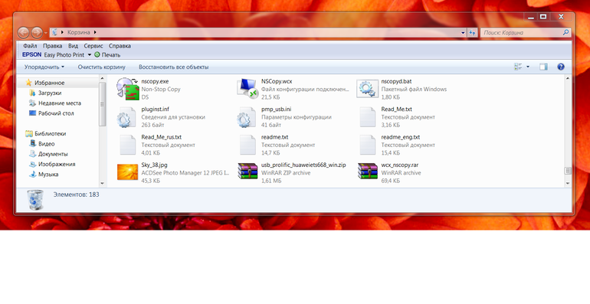The height and width of the screenshot is (304, 590).
Task: Click navigation pane scroll down arrow
Action: coord(103,184)
